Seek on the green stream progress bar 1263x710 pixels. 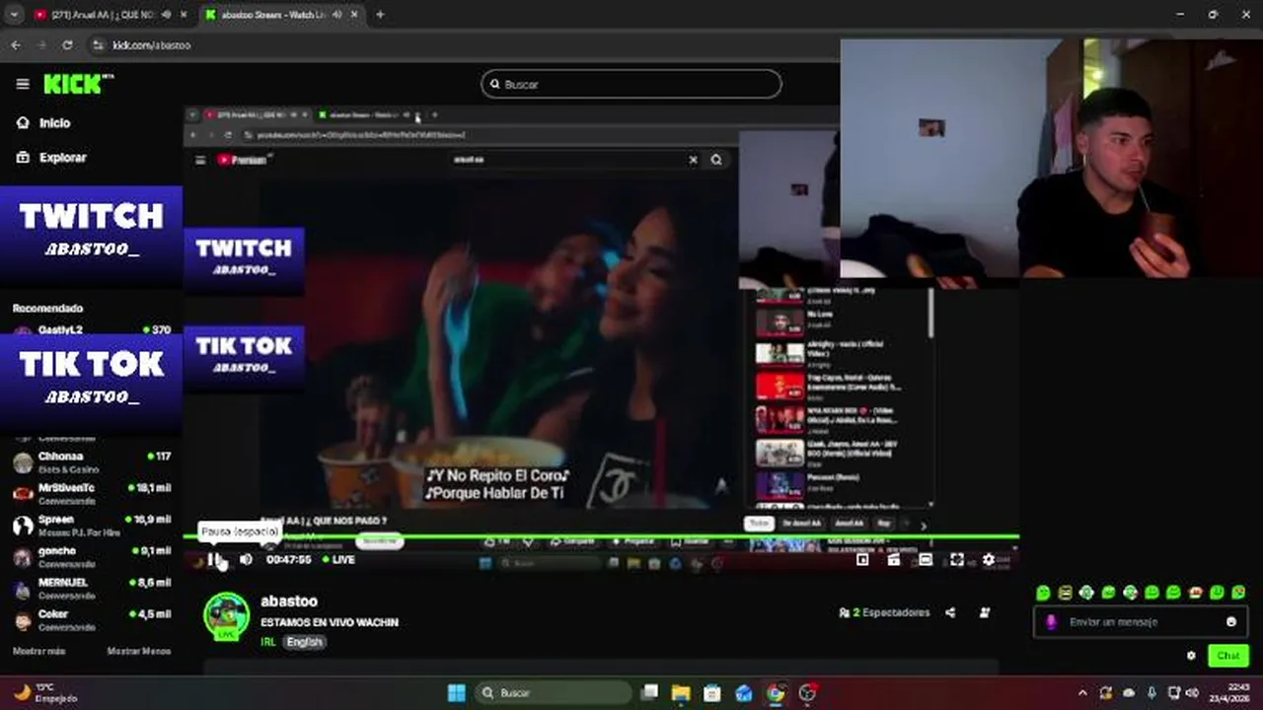(601, 537)
